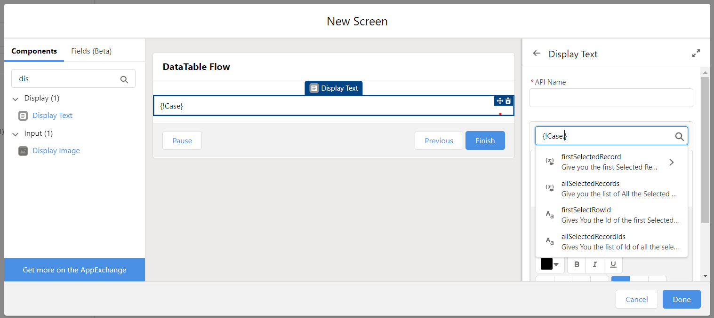Image resolution: width=714 pixels, height=318 pixels.
Task: Select the Display Image component in the sidebar
Action: click(56, 150)
